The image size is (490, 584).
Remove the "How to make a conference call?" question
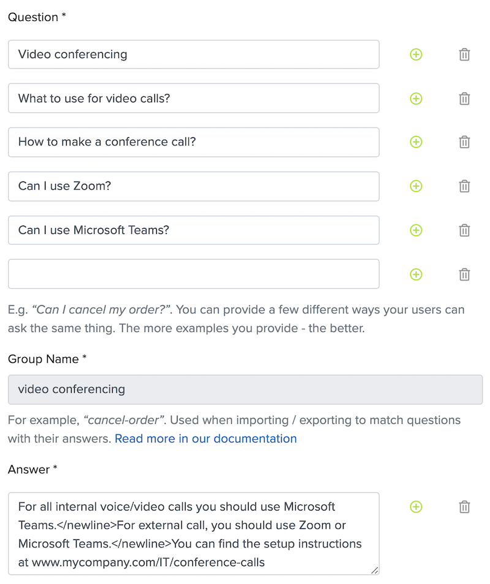tap(464, 142)
